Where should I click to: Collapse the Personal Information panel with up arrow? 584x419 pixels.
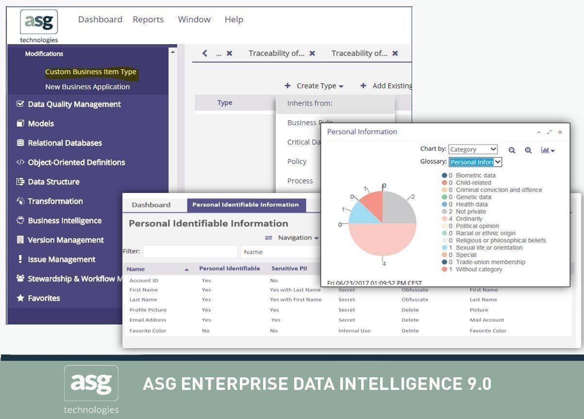[539, 132]
